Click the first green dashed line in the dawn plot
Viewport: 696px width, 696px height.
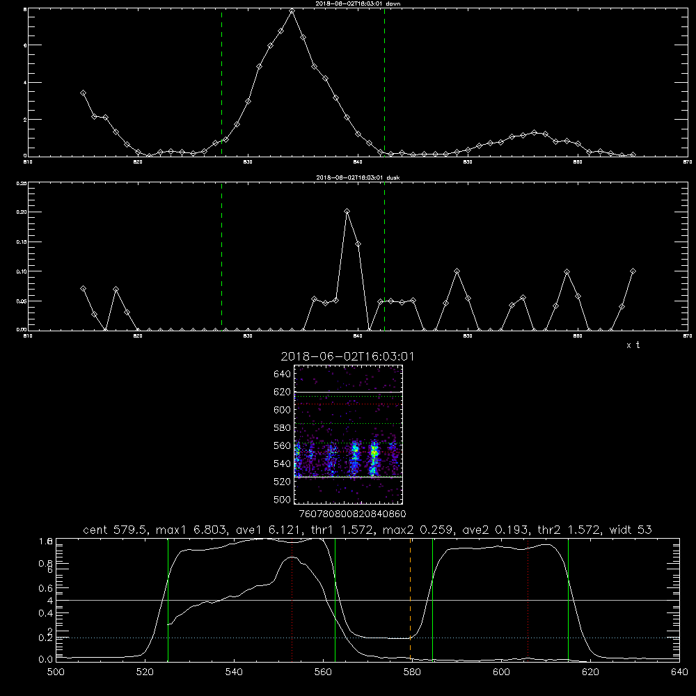(221, 82)
